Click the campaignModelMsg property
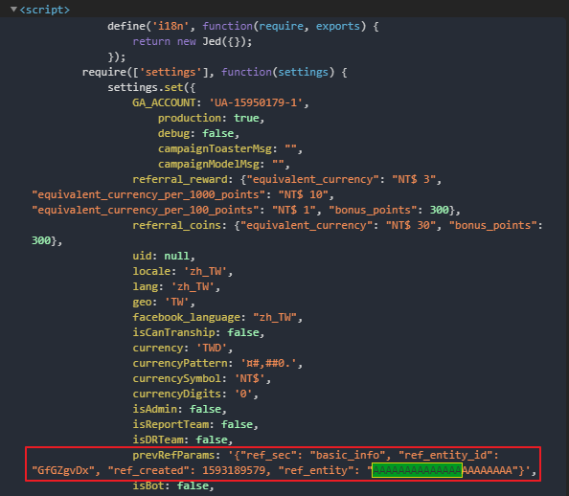This screenshot has height=496, width=569. click(x=223, y=164)
